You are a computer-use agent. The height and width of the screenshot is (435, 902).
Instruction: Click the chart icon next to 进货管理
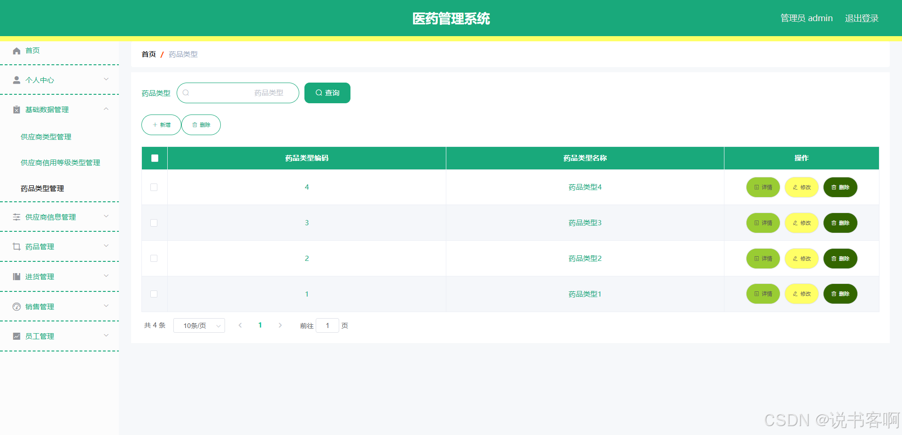click(16, 276)
